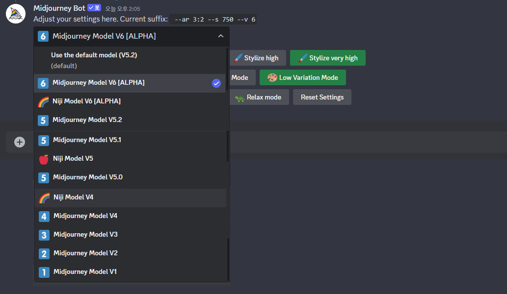
Task: Enable Stylize high setting
Action: pos(258,58)
